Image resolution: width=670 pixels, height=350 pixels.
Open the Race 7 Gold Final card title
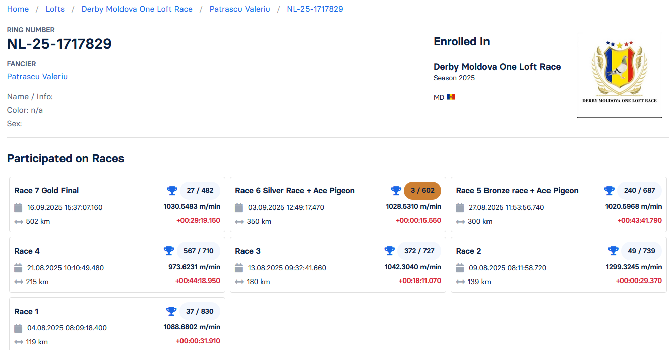click(x=46, y=191)
